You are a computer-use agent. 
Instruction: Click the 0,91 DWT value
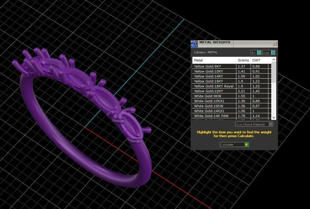[256, 71]
